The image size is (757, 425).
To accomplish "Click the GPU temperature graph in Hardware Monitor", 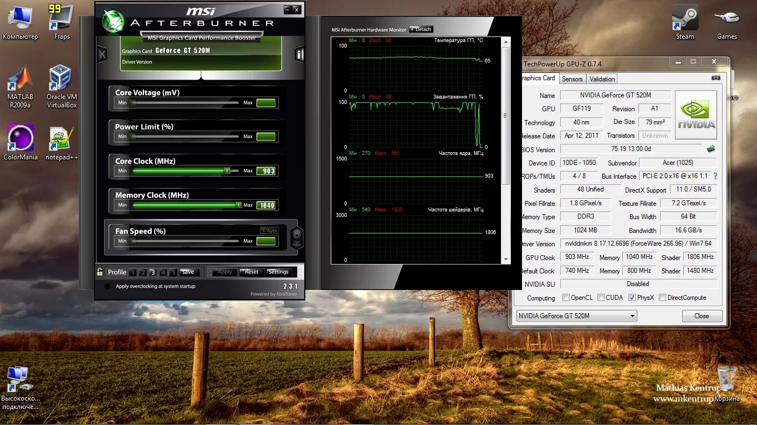I will pos(415,68).
